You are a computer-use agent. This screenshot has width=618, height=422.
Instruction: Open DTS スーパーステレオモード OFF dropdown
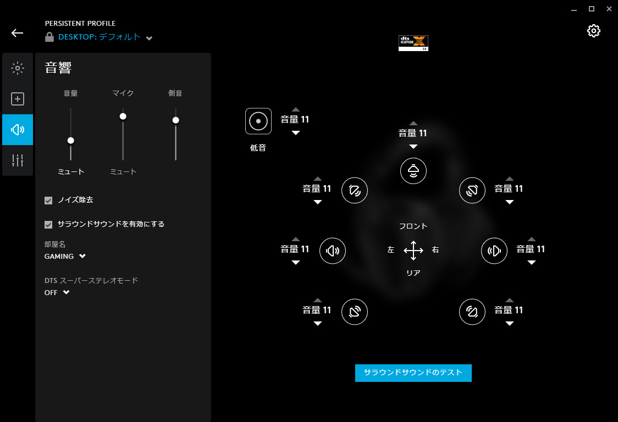click(x=57, y=292)
